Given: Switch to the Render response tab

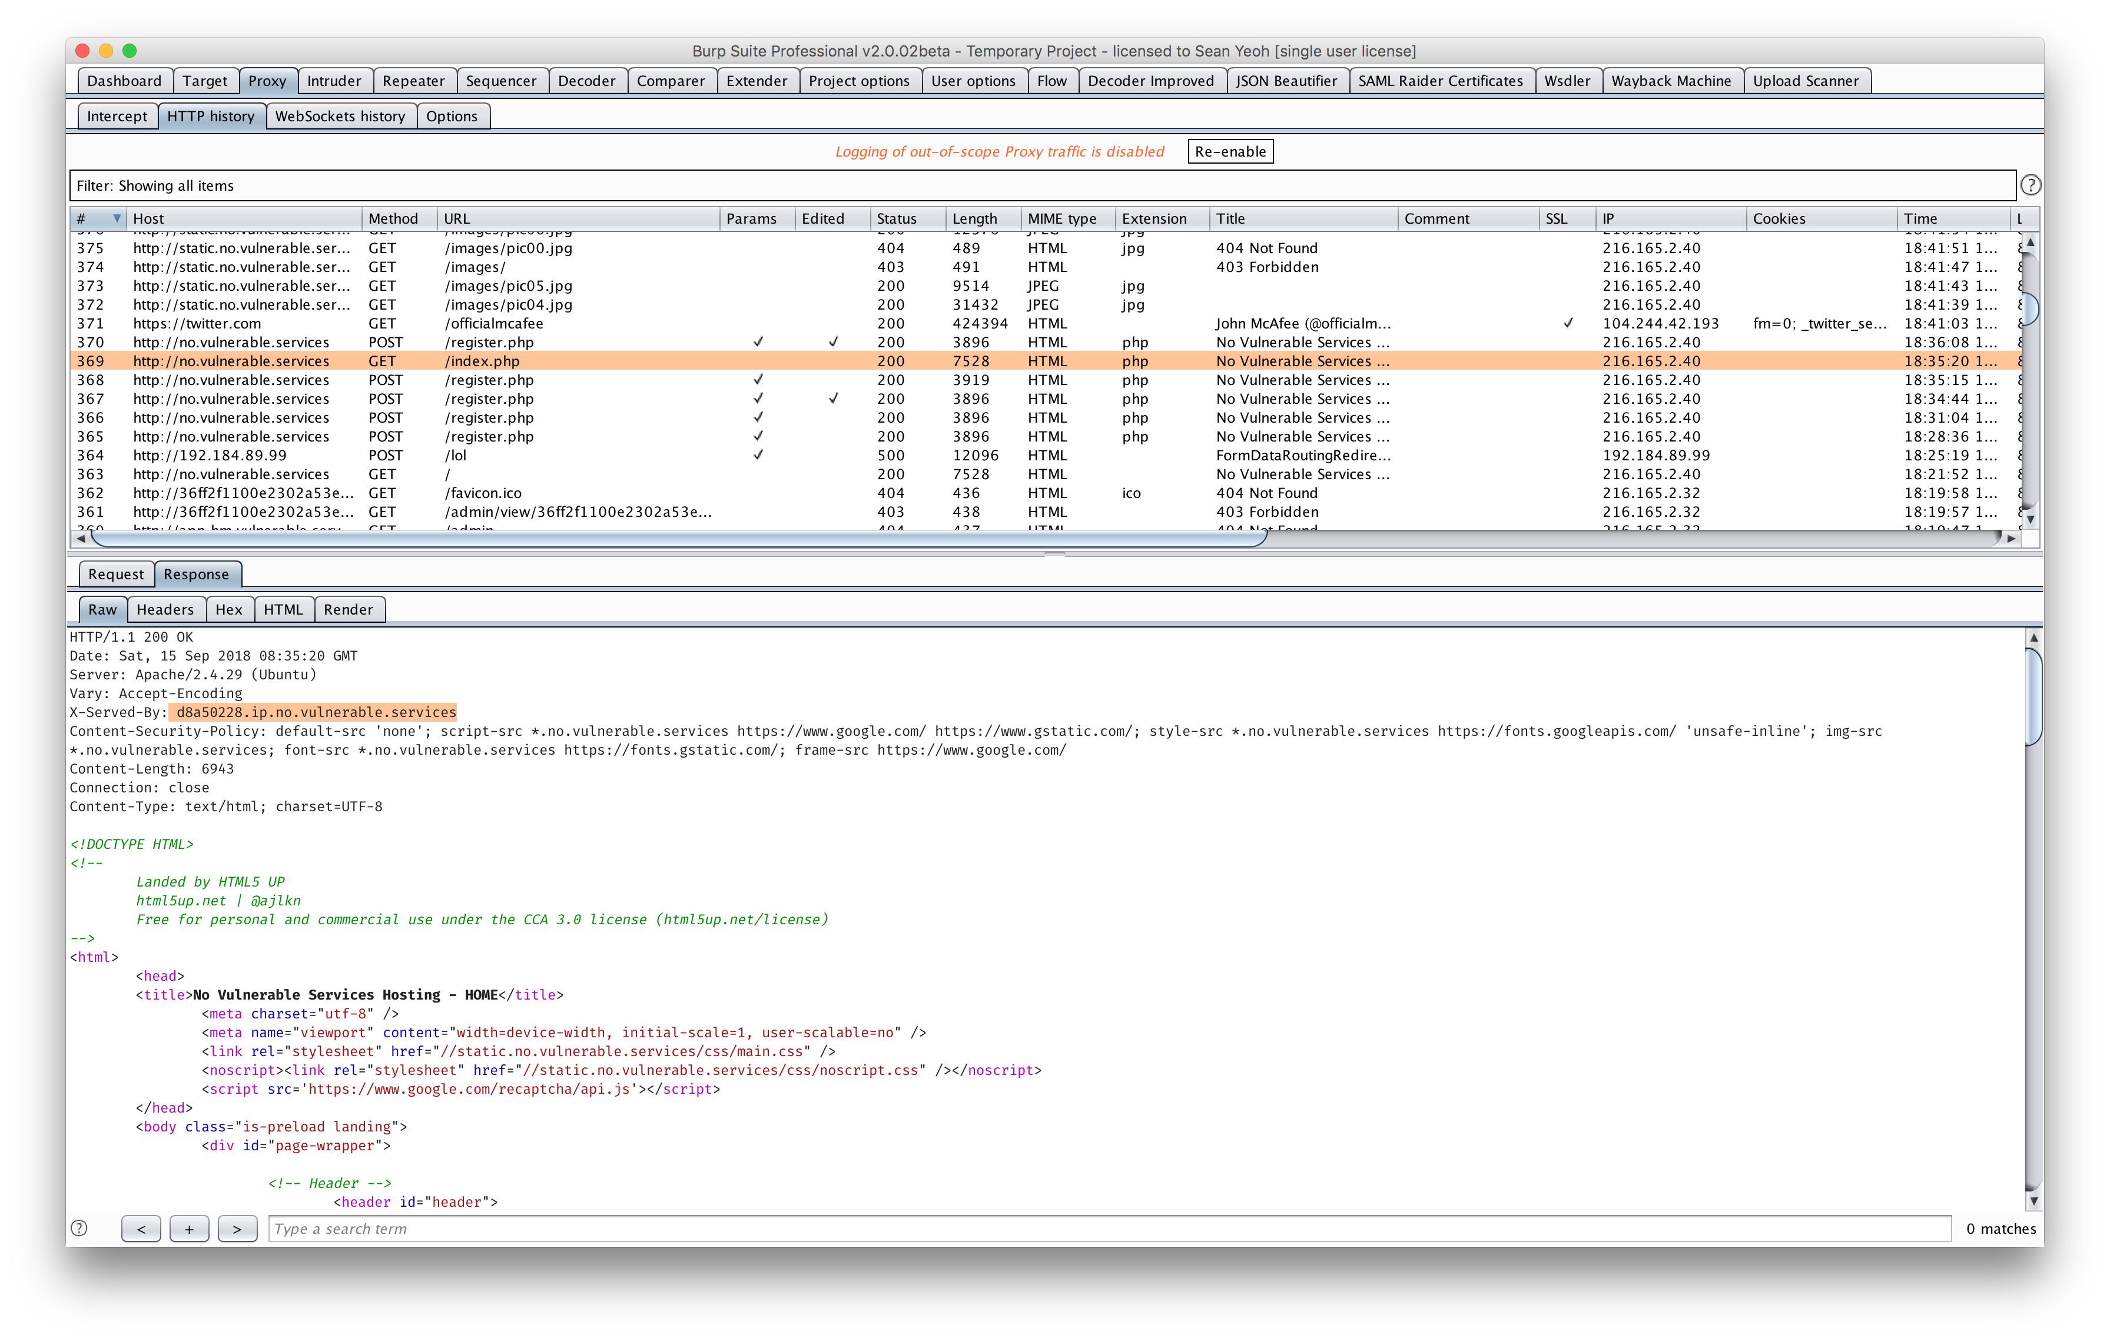Looking at the screenshot, I should click(x=348, y=610).
